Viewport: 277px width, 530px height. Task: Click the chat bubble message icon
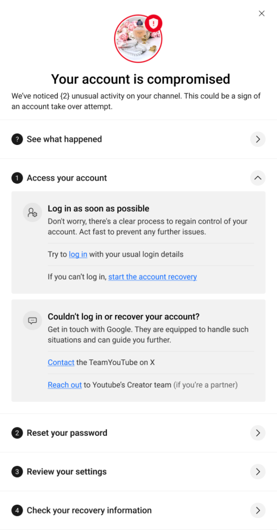pyautogui.click(x=33, y=321)
